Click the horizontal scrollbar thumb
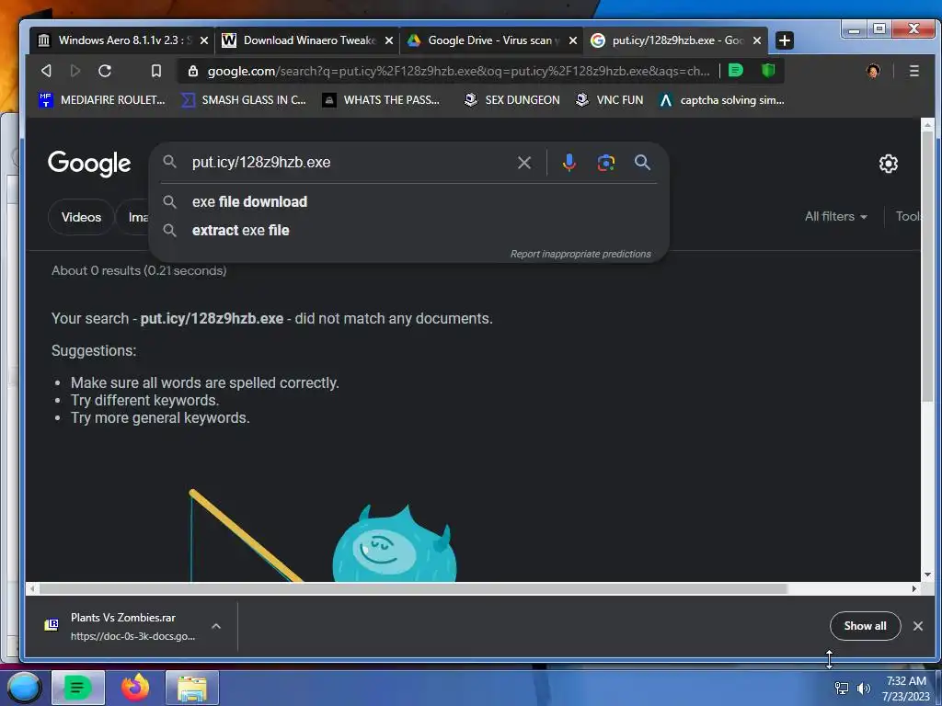Screen dimensions: 942x706 413,589
